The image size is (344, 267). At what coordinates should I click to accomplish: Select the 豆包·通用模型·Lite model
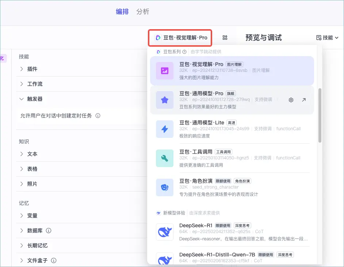point(232,129)
